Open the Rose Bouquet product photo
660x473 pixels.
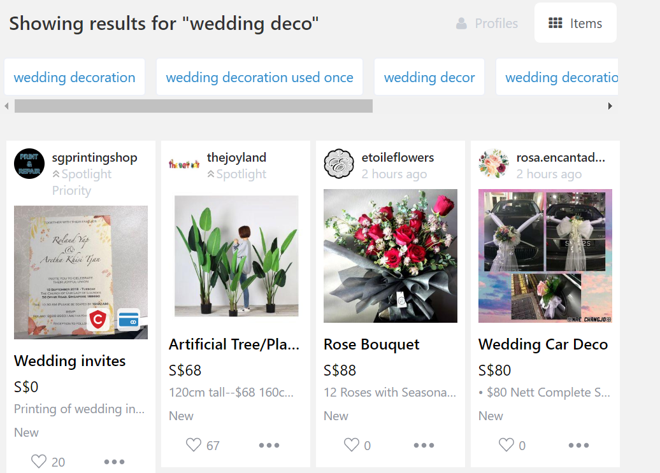click(391, 256)
